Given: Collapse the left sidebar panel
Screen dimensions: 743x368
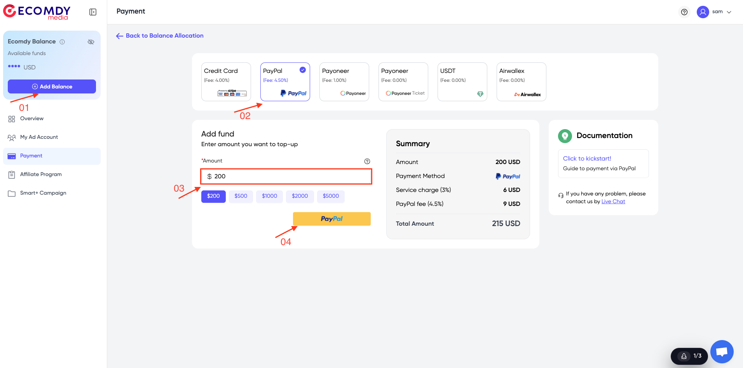Looking at the screenshot, I should [x=92, y=12].
